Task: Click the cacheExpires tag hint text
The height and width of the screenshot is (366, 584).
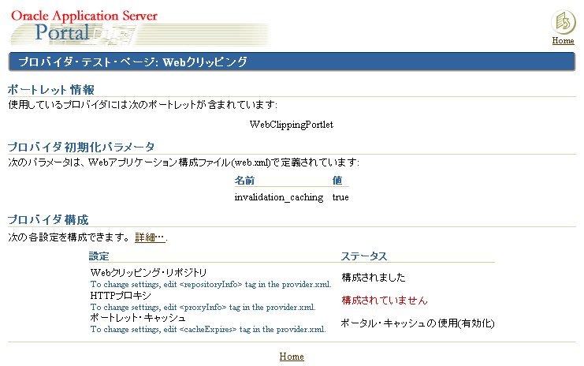Action: click(x=208, y=330)
